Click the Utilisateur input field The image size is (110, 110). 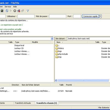(26, 16)
